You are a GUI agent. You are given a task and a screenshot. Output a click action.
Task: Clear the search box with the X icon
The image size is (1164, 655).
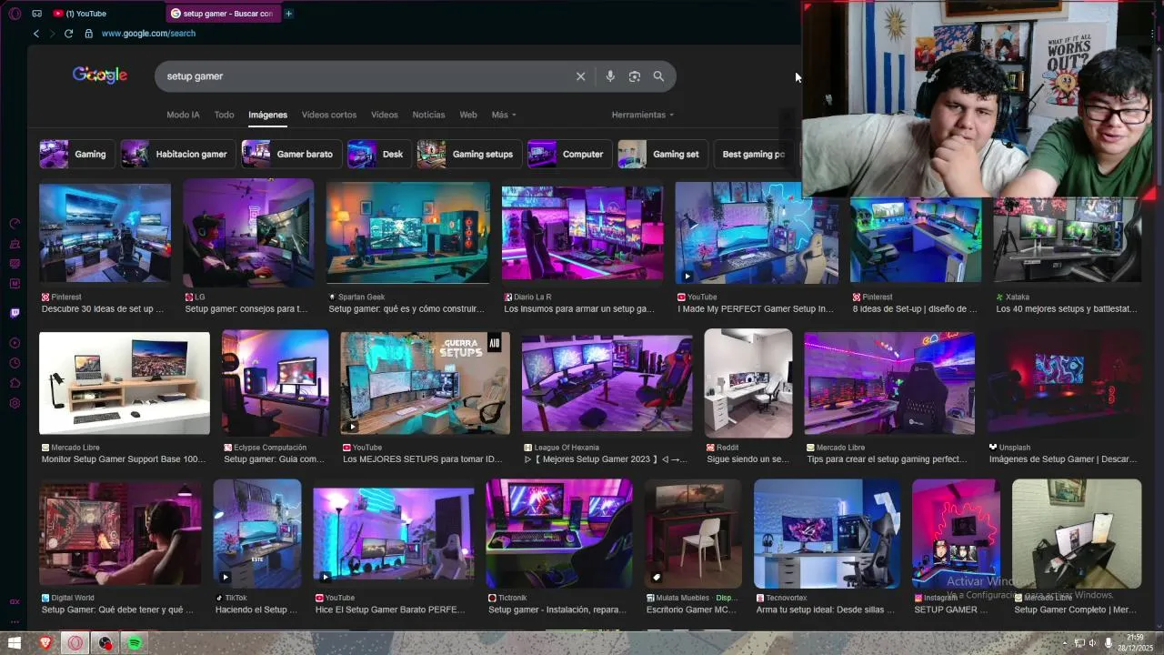coord(581,76)
